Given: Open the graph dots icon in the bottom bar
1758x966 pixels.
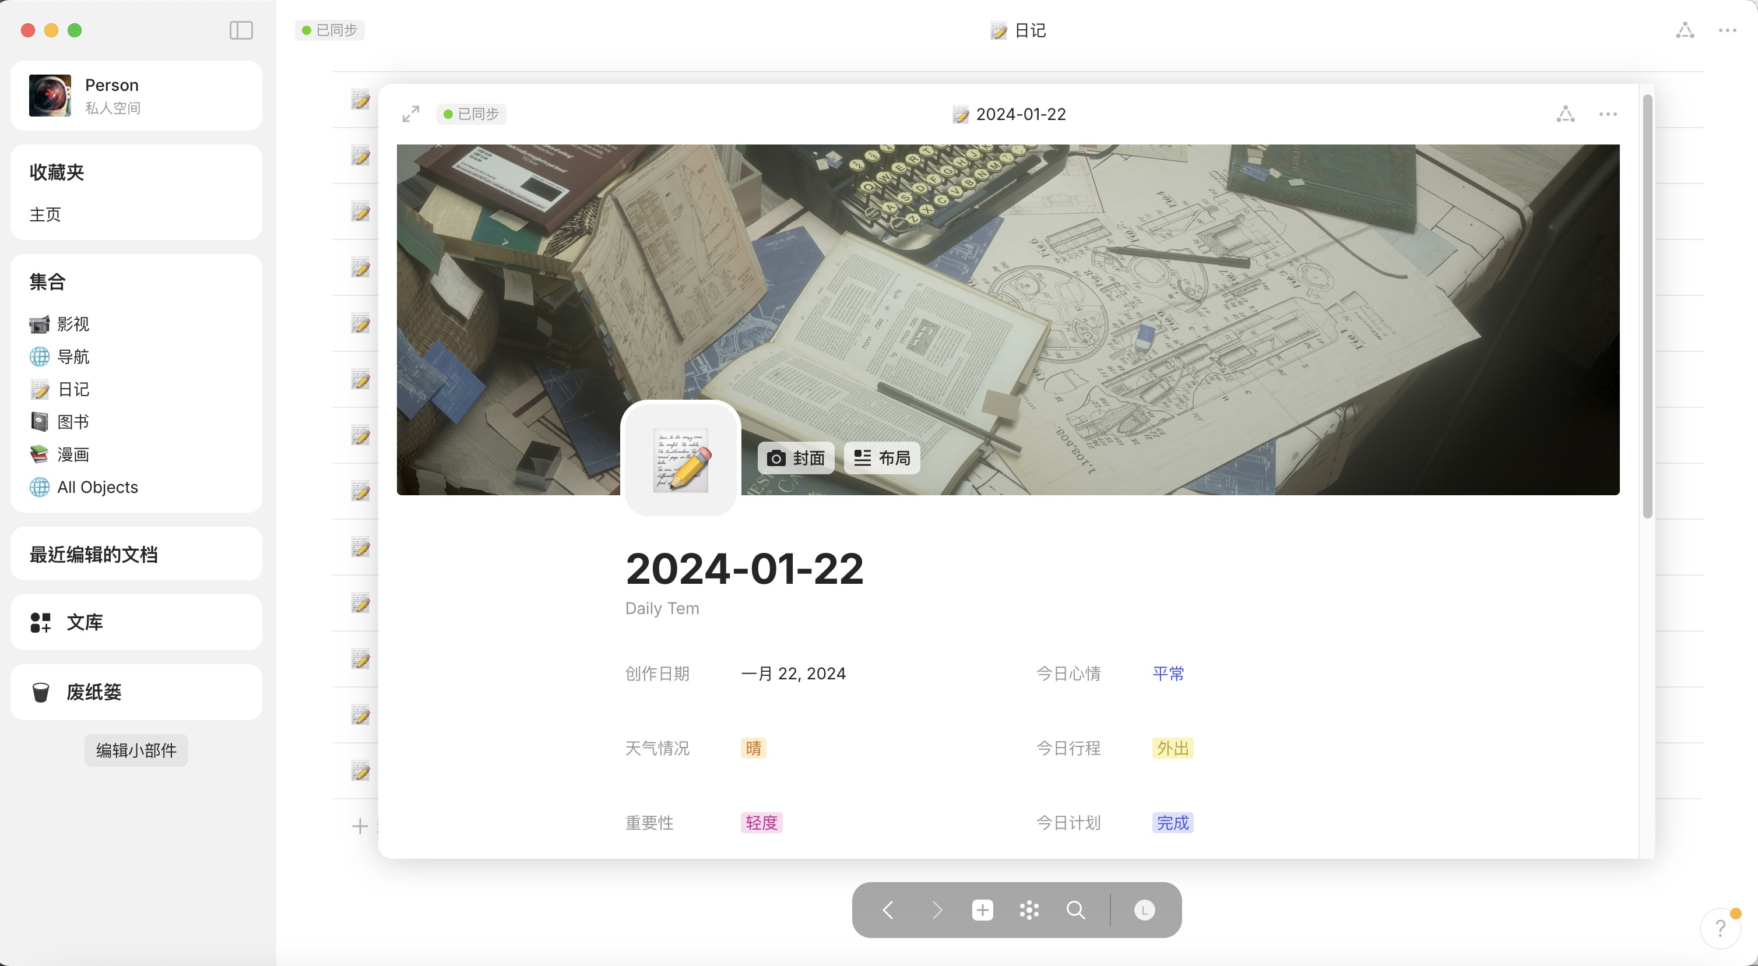Looking at the screenshot, I should click(x=1028, y=909).
